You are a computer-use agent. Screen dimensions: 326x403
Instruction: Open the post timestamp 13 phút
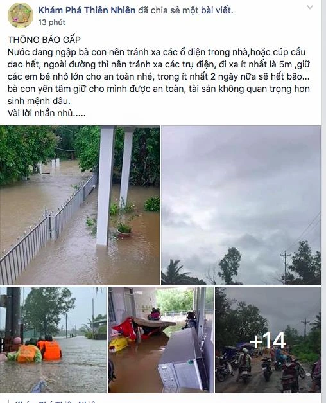(x=52, y=22)
